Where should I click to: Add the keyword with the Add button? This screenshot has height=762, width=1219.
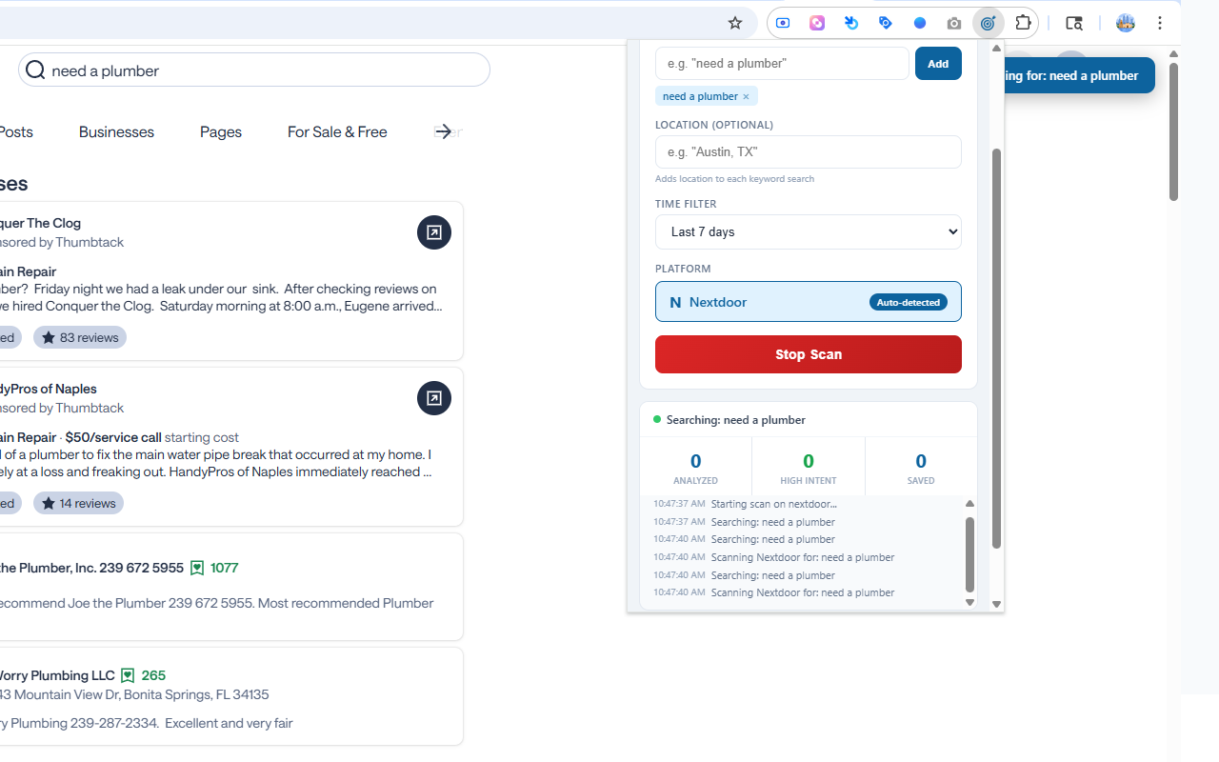pos(938,64)
